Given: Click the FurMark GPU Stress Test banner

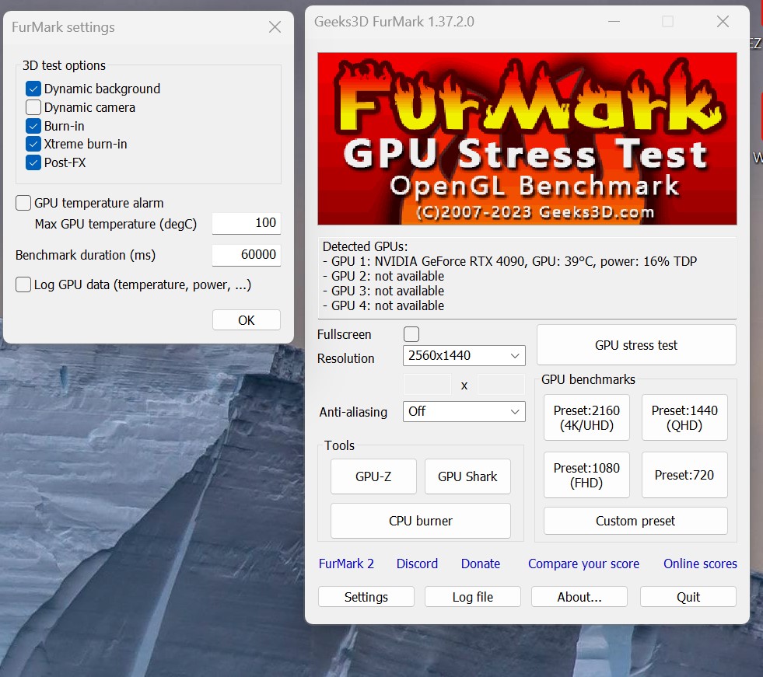Looking at the screenshot, I should click(x=527, y=138).
